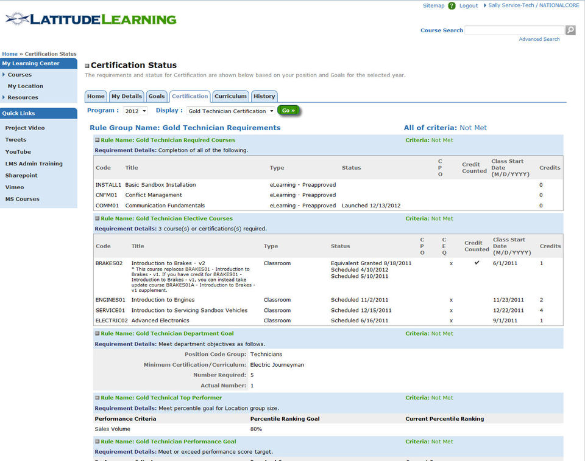The height and width of the screenshot is (461, 585).
Task: Collapse Gold Technician Performance Goal rule
Action: (x=97, y=442)
